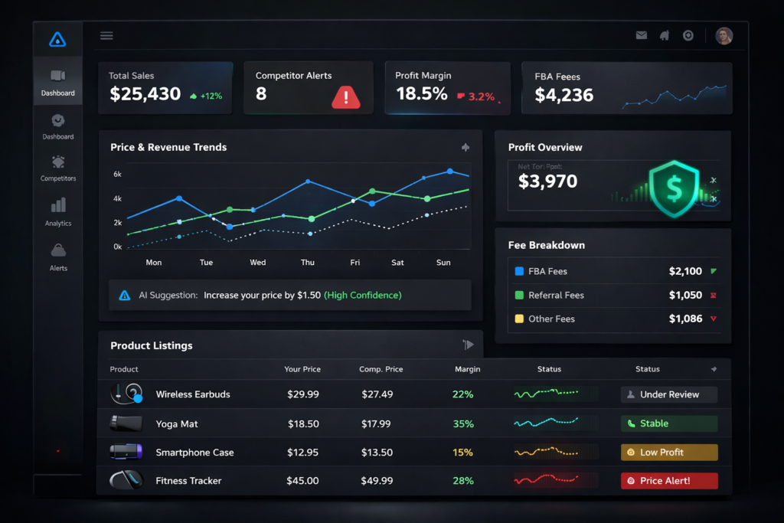
Task: Click the app logo triangle icon
Action: pyautogui.click(x=57, y=39)
